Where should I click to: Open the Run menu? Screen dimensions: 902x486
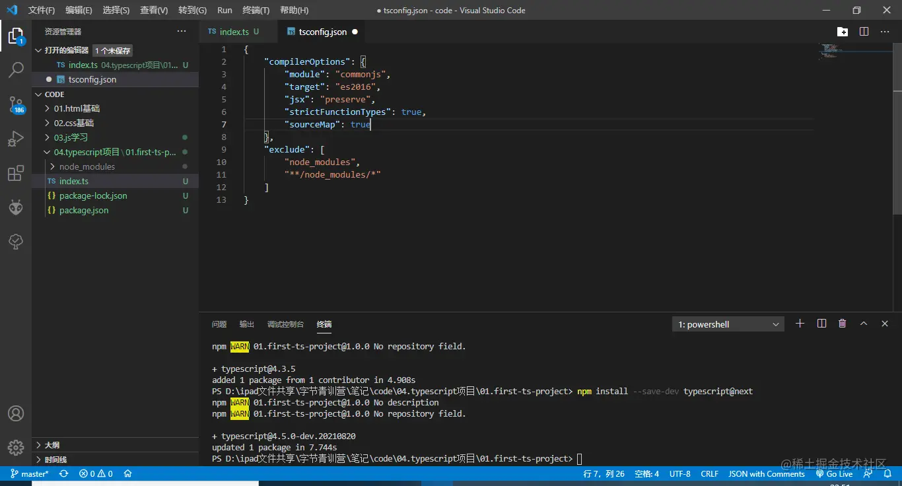[x=225, y=11]
